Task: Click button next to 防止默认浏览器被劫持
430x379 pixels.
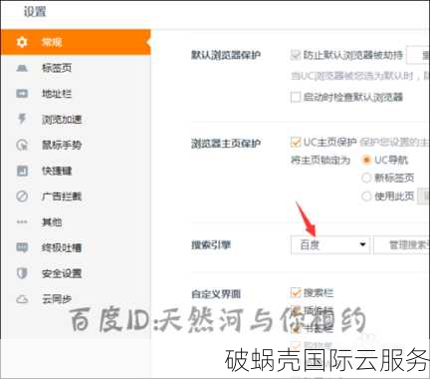Action: pyautogui.click(x=418, y=55)
